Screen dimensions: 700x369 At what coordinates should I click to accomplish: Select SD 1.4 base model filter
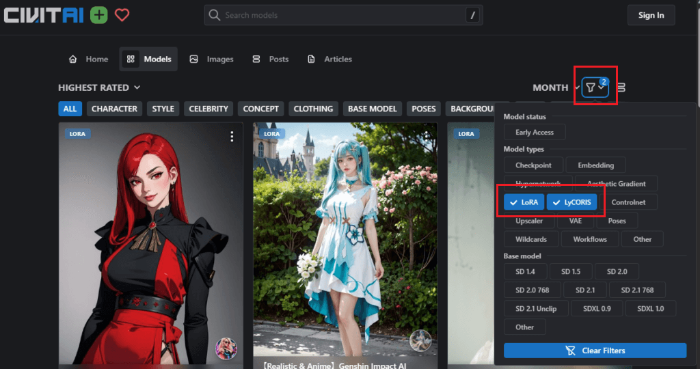(x=526, y=271)
